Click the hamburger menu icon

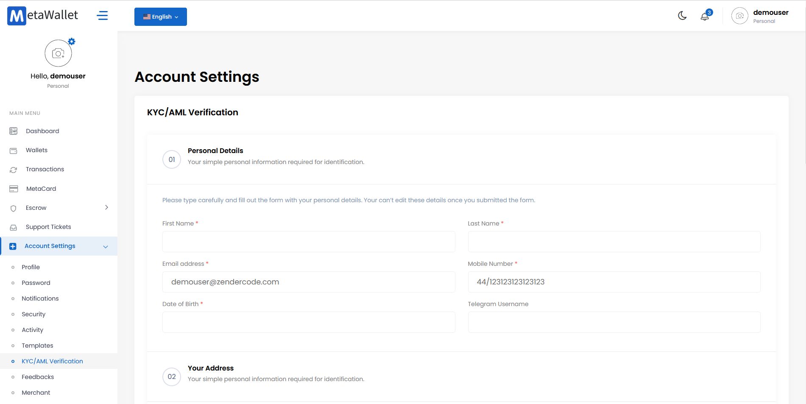[x=102, y=16]
